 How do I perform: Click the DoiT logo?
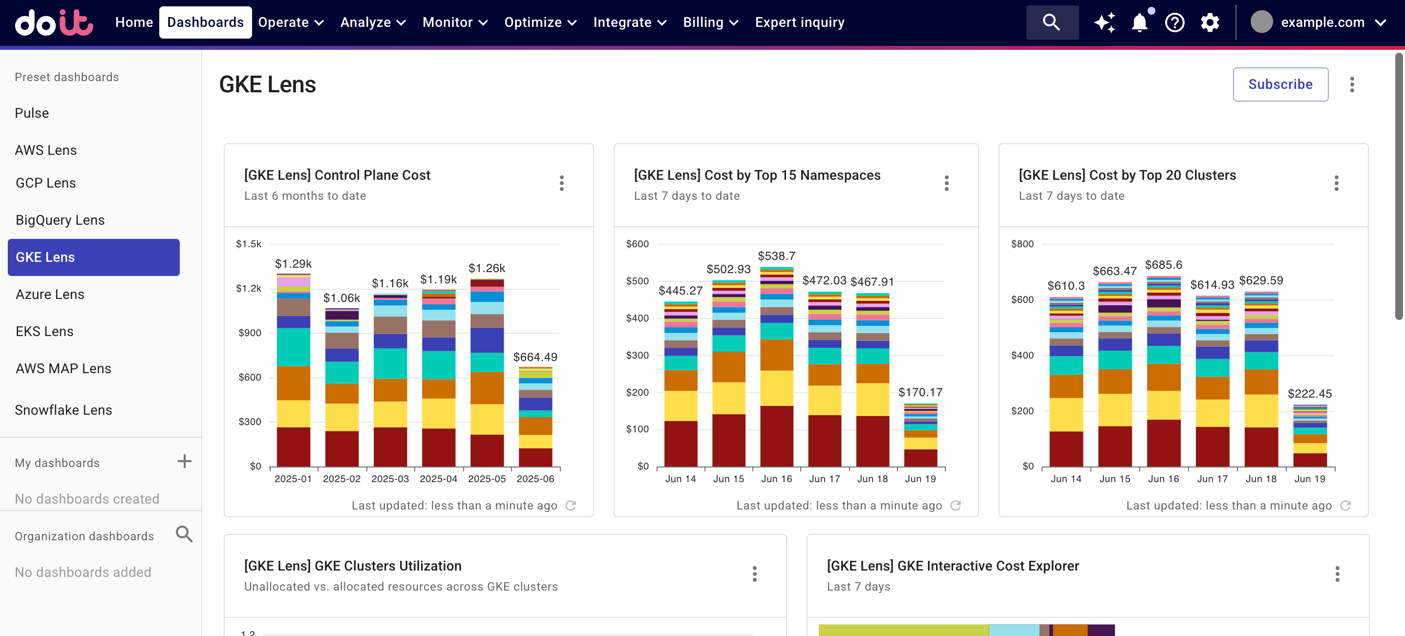click(54, 22)
